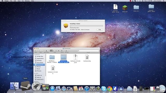Image resolution: width=166 pixels, height=93 pixels.
Task: Open the App Store Dock icon
Action: 52,88
